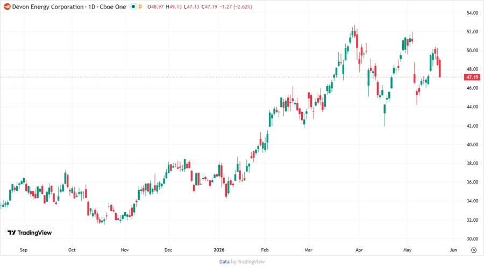484x268 pixels.
Task: Click the 48.00 price axis label
Action: 472,69
